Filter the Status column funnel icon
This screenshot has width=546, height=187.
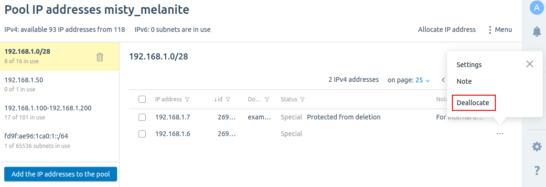pos(302,99)
